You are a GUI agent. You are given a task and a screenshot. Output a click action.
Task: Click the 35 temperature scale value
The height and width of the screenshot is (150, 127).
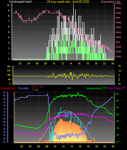pyautogui.click(x=118, y=114)
